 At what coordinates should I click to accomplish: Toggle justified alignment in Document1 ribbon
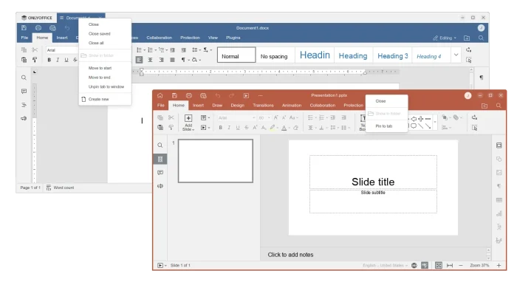pos(172,60)
